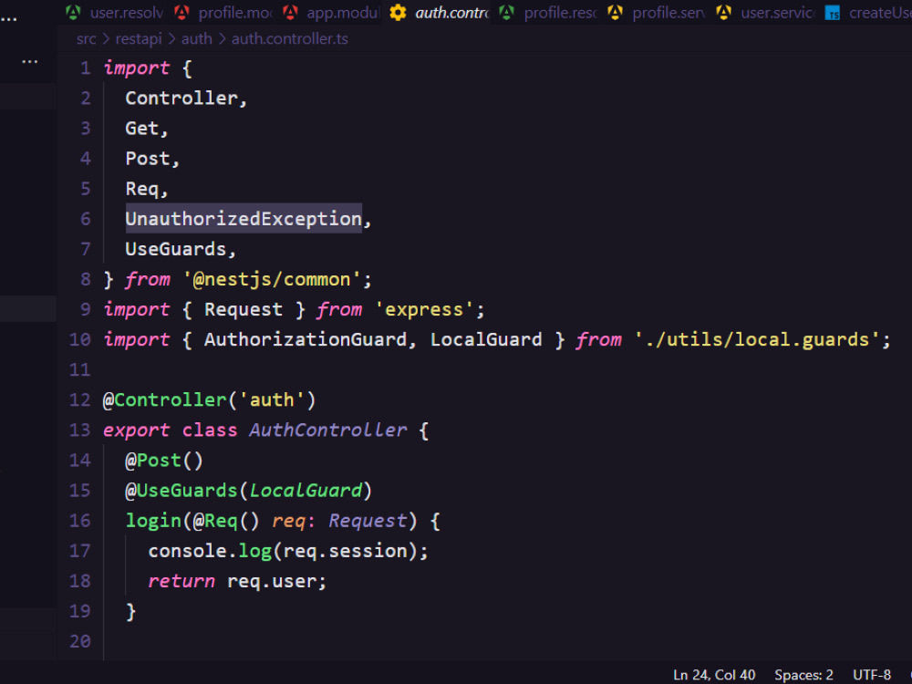Click the 'auth' breadcrumb folder segment
The image size is (912, 684).
click(197, 39)
